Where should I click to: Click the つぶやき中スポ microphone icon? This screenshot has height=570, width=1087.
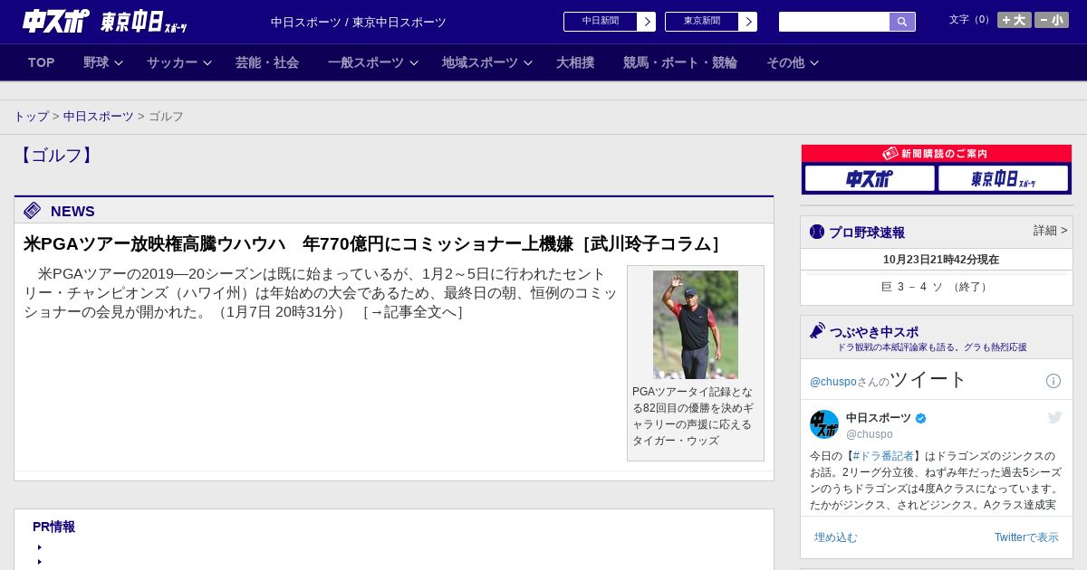[x=817, y=330]
